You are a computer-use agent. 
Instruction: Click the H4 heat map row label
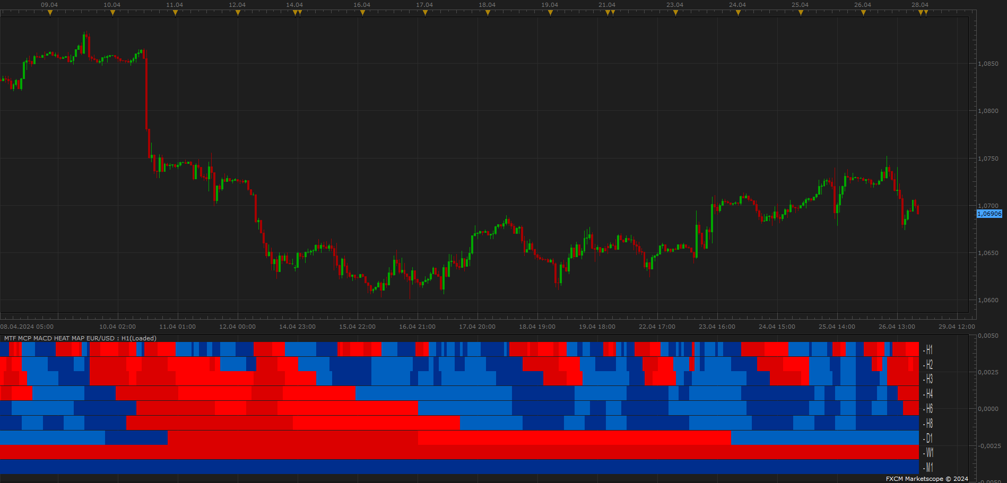pyautogui.click(x=928, y=394)
